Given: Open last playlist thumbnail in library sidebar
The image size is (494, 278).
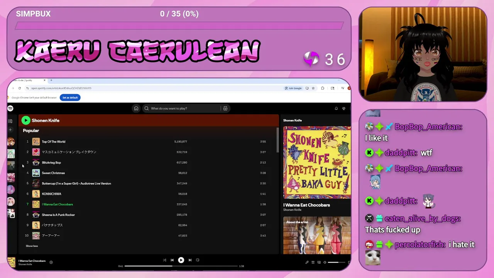Looking at the screenshot, I should [x=11, y=214].
